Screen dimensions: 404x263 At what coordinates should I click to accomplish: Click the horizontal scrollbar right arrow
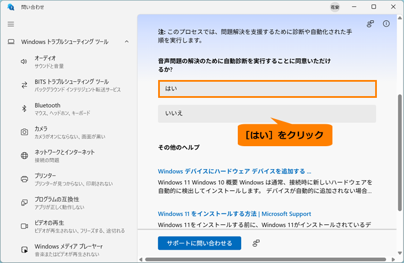pos(393,260)
